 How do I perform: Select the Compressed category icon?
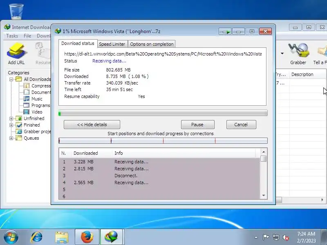pos(26,86)
